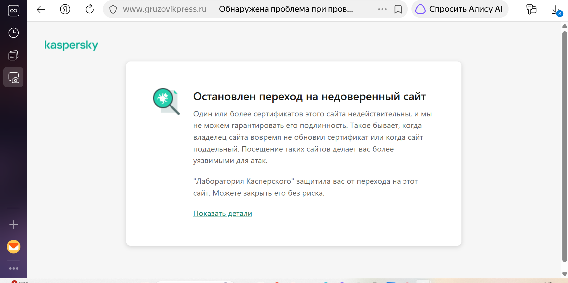Open the history clock icon in sidebar
This screenshot has height=283, width=568.
pyautogui.click(x=13, y=33)
